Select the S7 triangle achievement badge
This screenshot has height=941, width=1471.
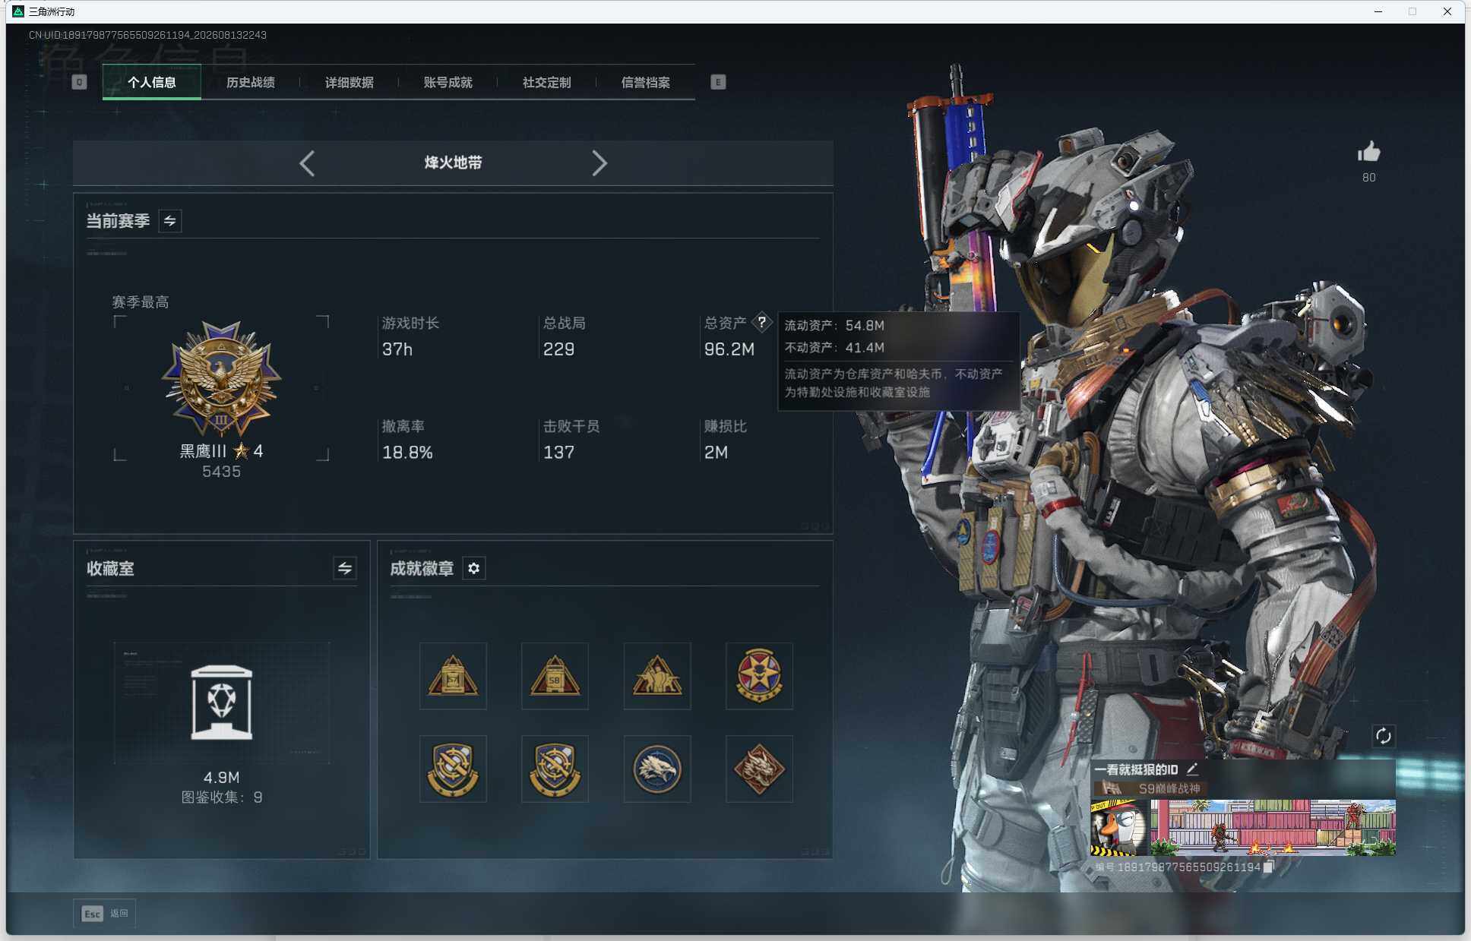click(x=453, y=676)
